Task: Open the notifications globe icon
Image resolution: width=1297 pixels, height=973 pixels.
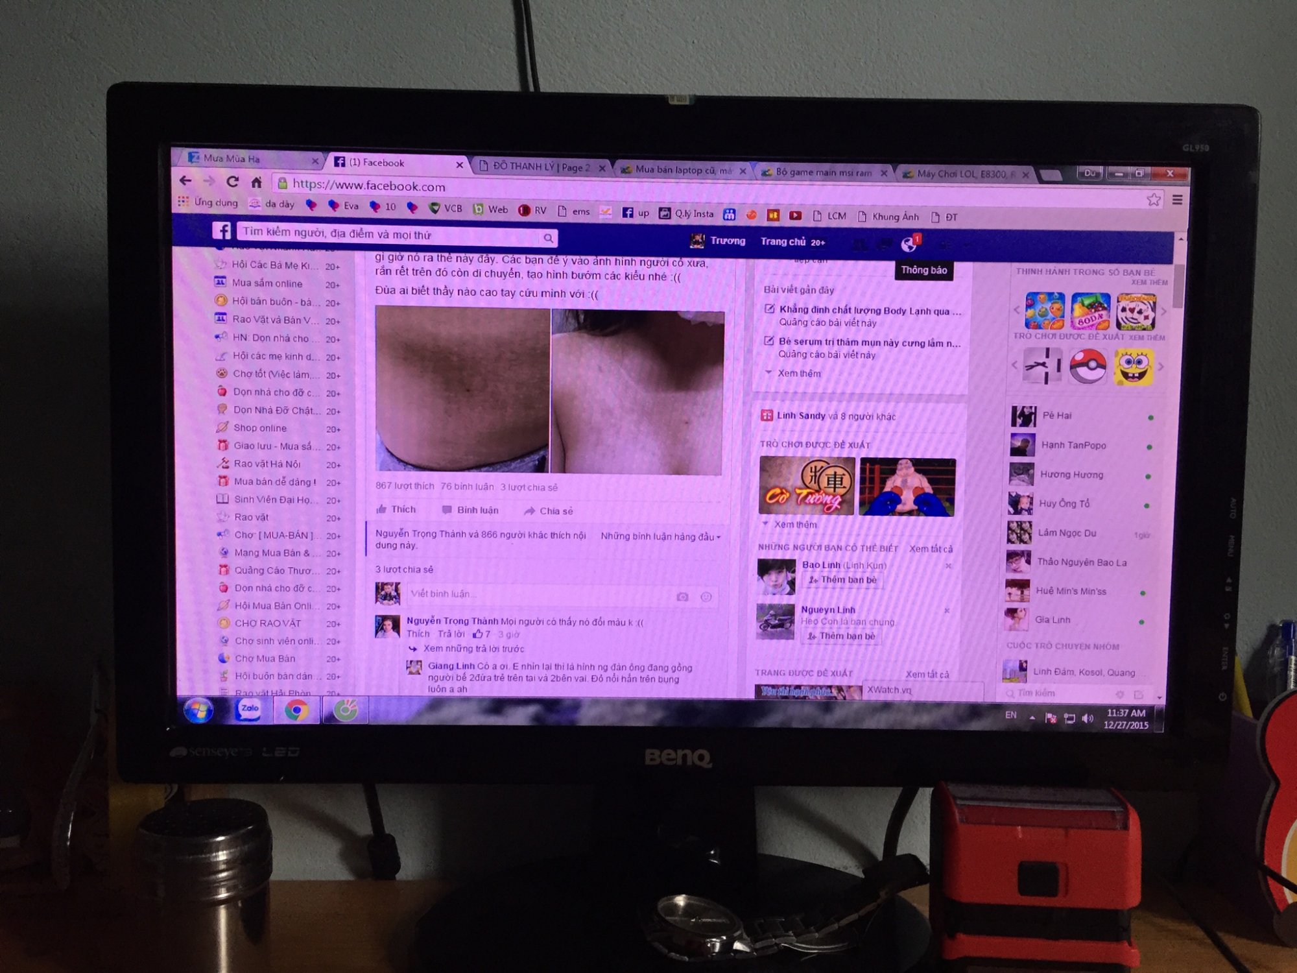Action: pyautogui.click(x=909, y=245)
